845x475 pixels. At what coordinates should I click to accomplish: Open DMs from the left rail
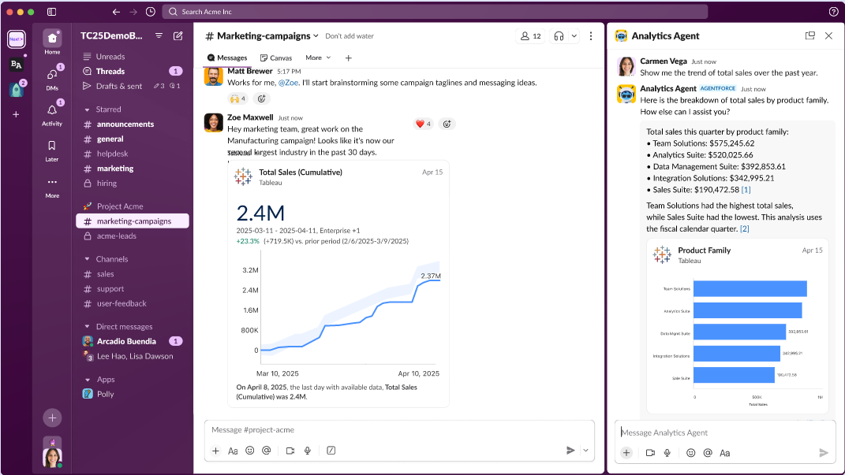pyautogui.click(x=52, y=75)
